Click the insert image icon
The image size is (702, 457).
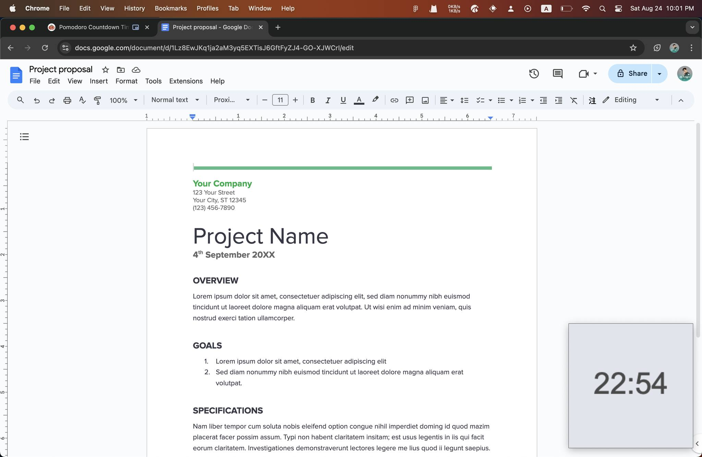tap(425, 100)
